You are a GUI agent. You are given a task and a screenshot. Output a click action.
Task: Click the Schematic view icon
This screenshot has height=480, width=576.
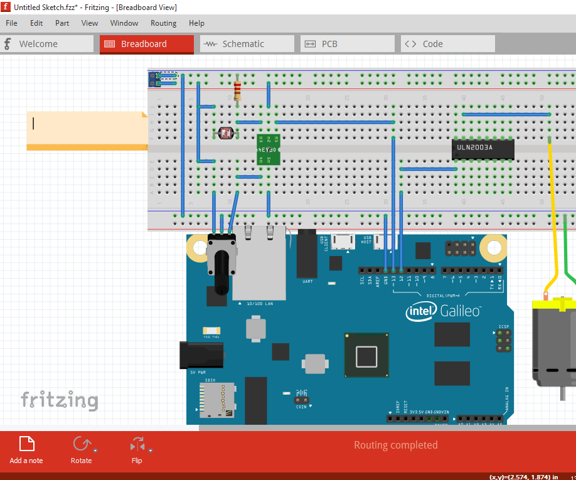211,44
